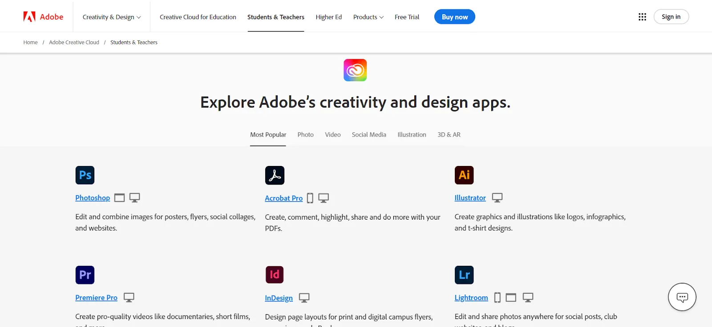Click the tablet icon next to Lightroom
The height and width of the screenshot is (327, 712).
click(511, 298)
